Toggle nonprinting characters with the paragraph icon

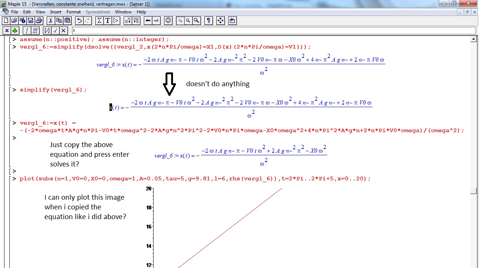coord(208,21)
